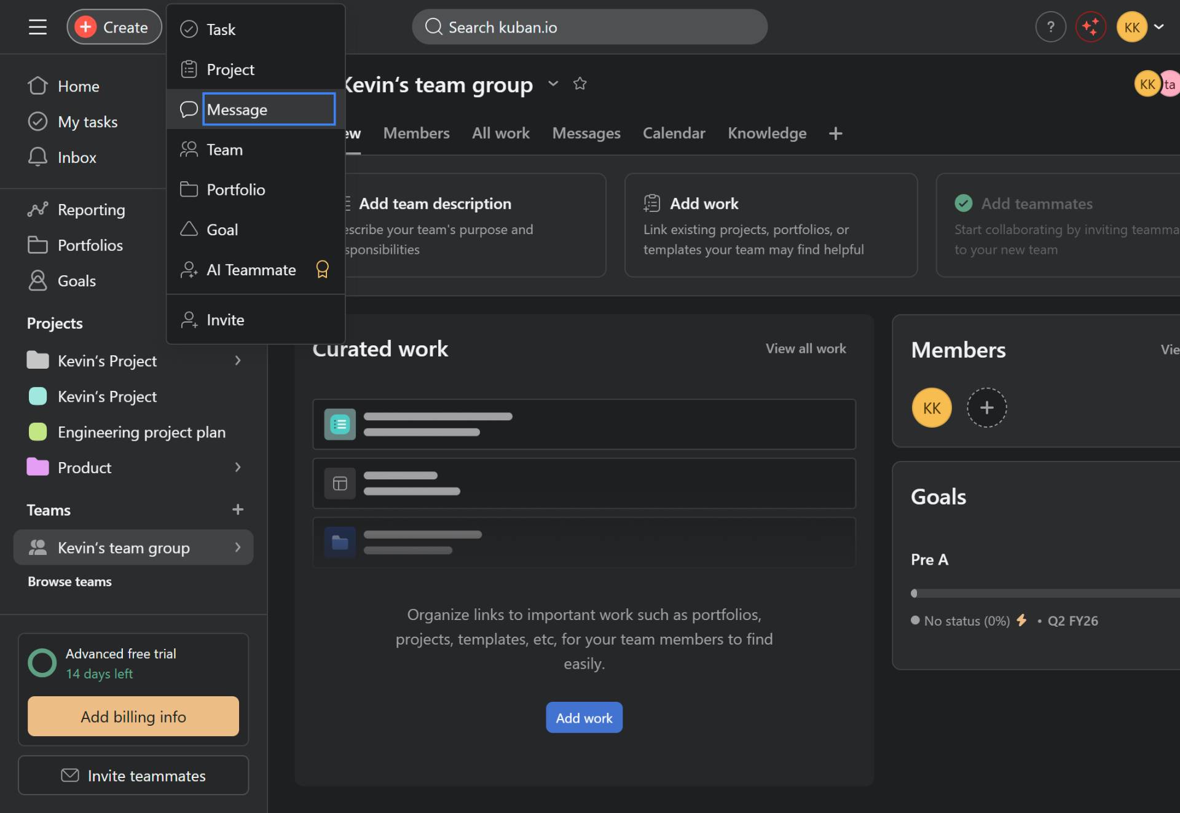1180x813 pixels.
Task: Open the Pre A goal
Action: tap(929, 560)
